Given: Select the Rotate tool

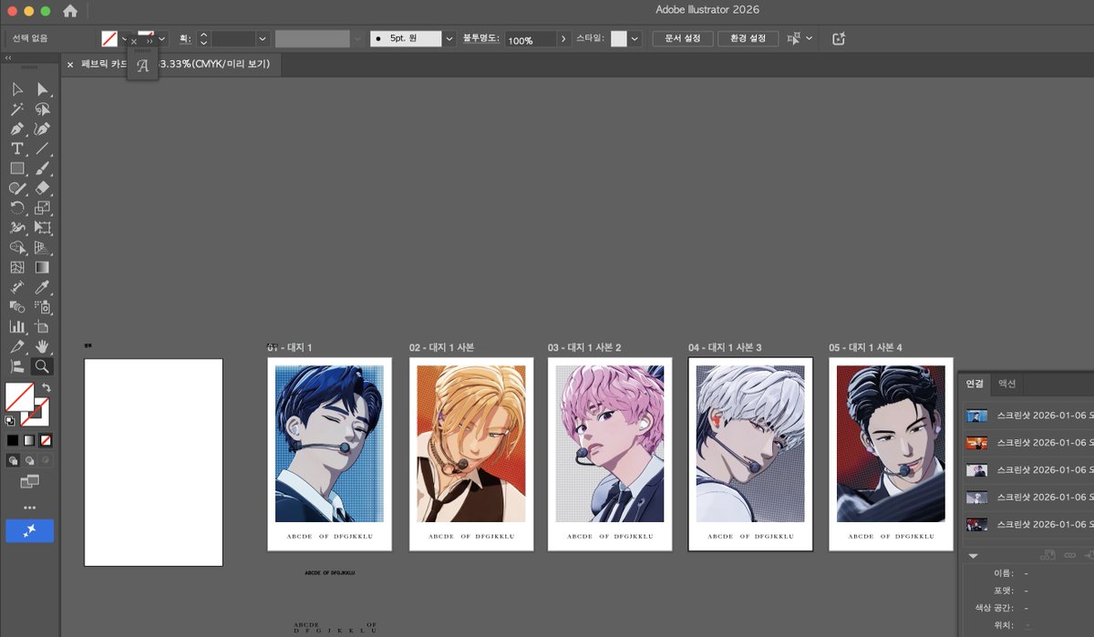Looking at the screenshot, I should pos(16,208).
